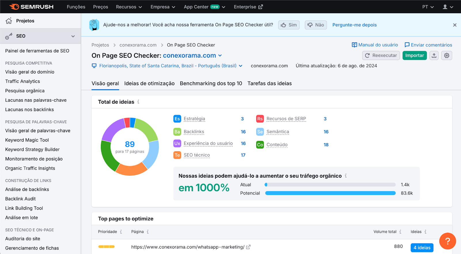Open Backlink Audit in sidebar
Screen dimensions: 461x254
coord(20,199)
